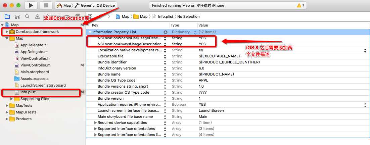Stop the running app with the square Stop button

point(46,5)
